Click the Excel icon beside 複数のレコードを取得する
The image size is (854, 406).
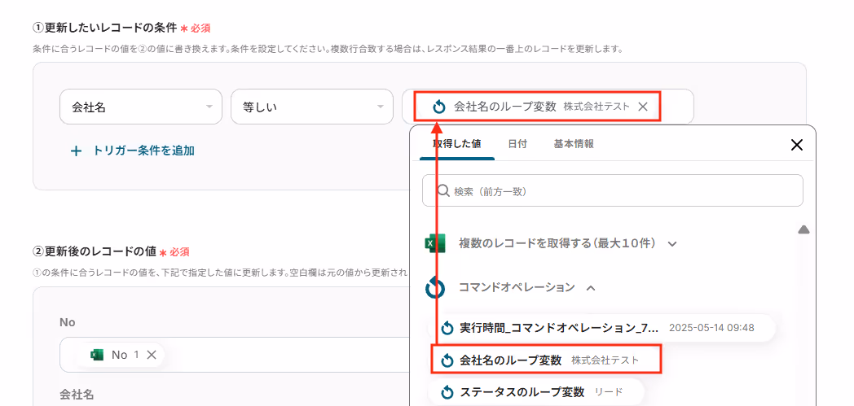coord(435,243)
